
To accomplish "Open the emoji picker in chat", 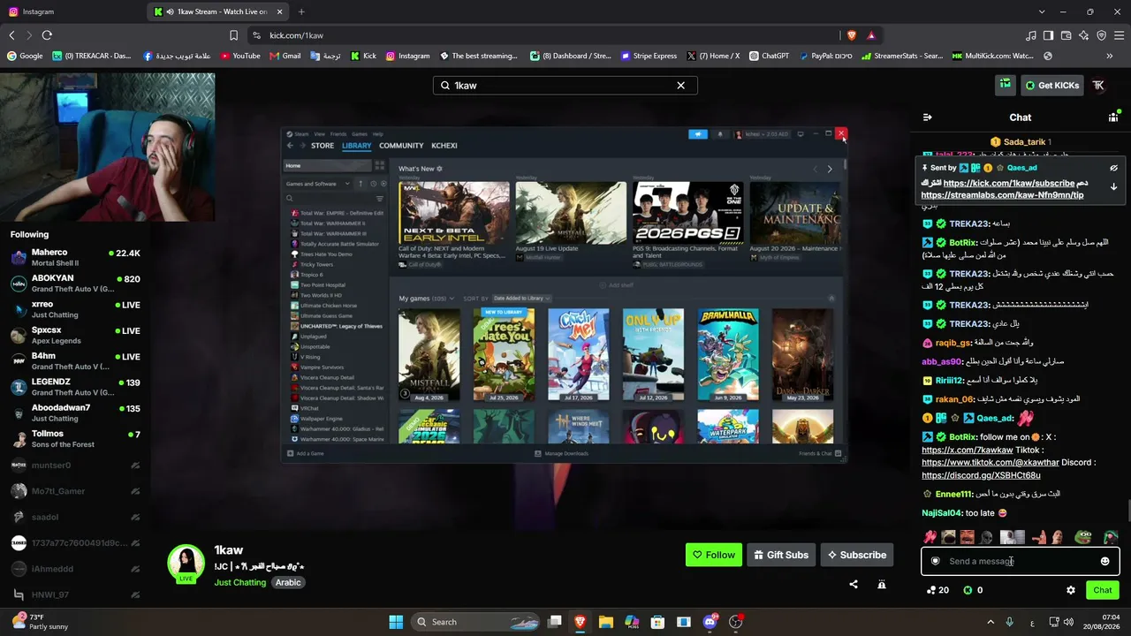I will (x=1104, y=561).
